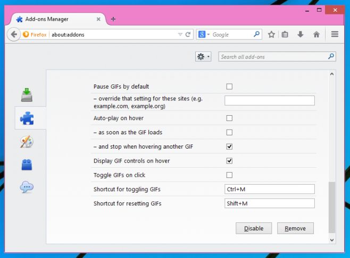Click the Auto-play on hover label
350x258 pixels.
119,118
